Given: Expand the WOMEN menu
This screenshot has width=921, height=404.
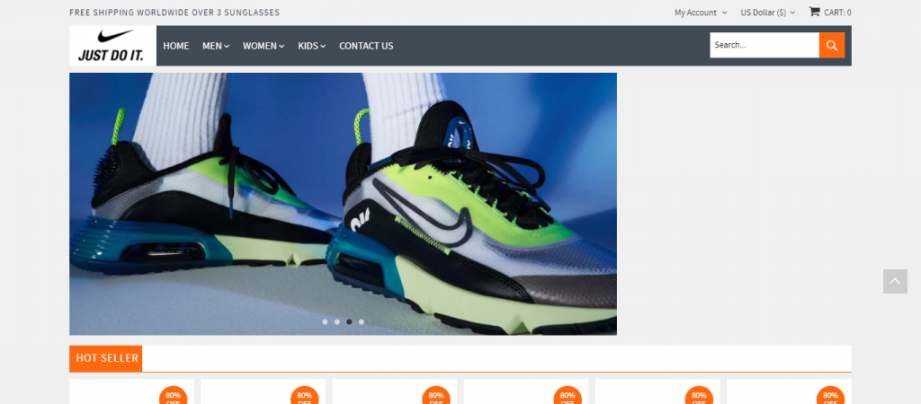Looking at the screenshot, I should pos(264,46).
